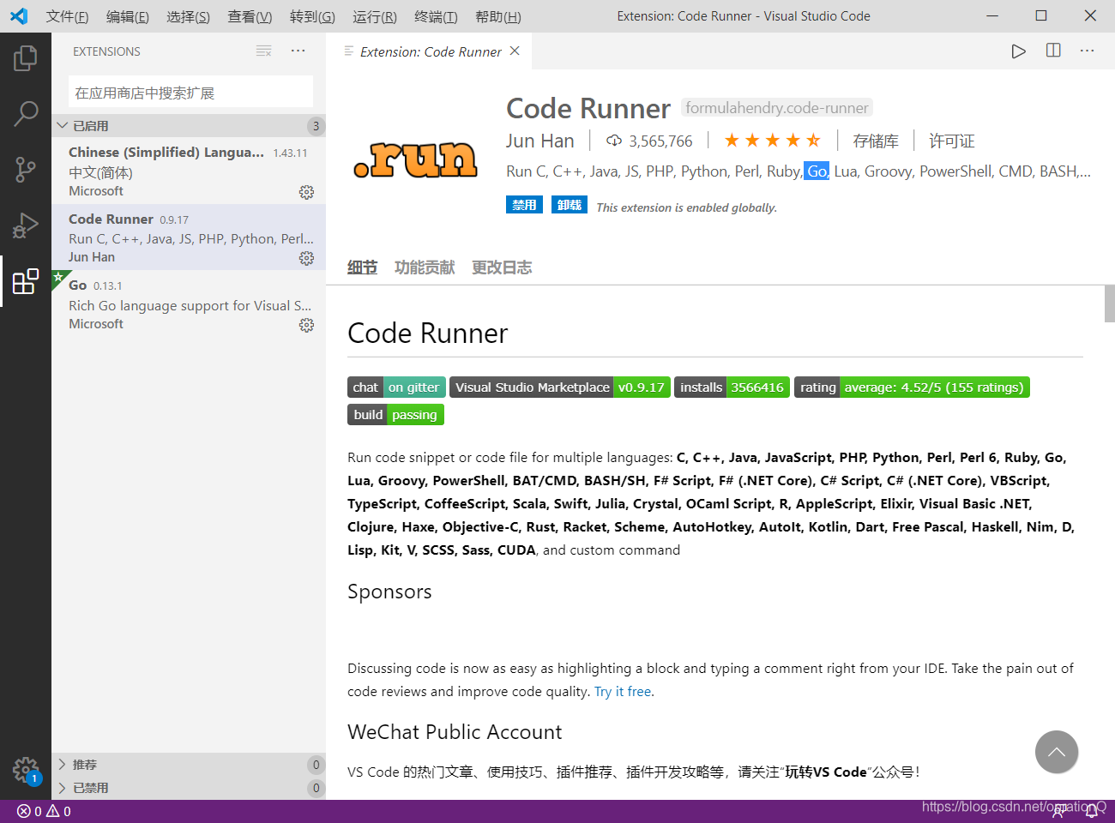Screen dimensions: 1115x823
Task: Open the 帮助(H) menu
Action: click(x=497, y=16)
